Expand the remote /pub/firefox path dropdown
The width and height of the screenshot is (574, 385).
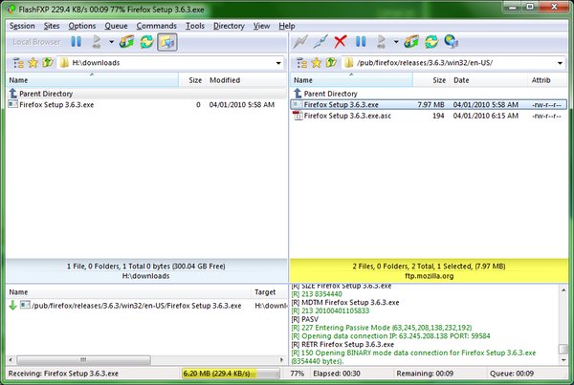click(563, 63)
